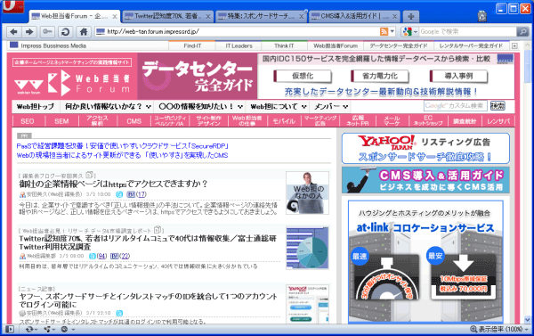The image size is (534, 336).
Task: Choose search engine via Google icon dropdown
Action: coord(409,32)
